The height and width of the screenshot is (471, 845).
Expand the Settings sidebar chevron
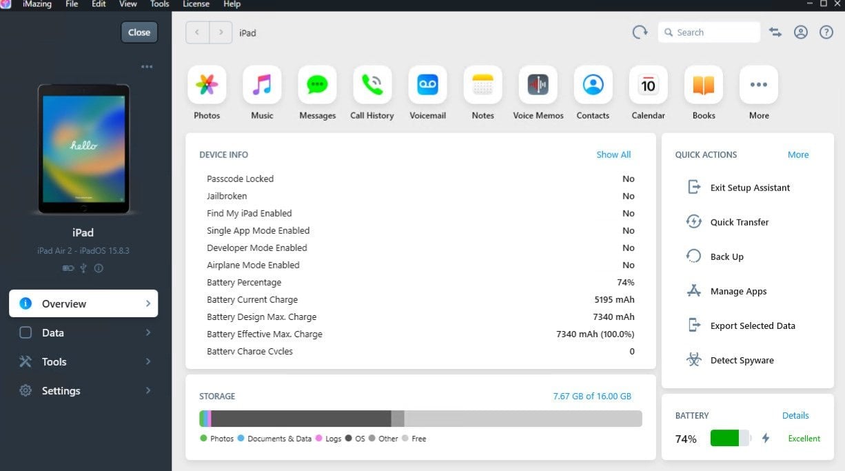click(147, 390)
